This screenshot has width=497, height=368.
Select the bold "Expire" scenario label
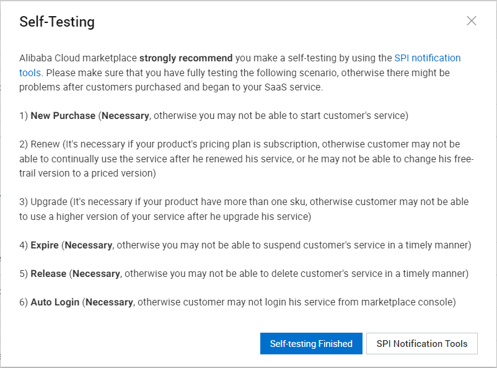[x=45, y=245]
